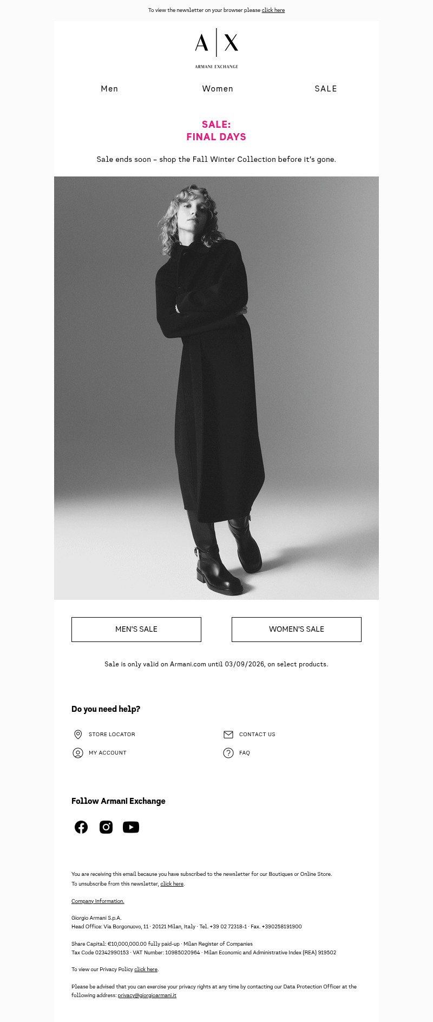Click the MEN'S SALE button

[136, 630]
